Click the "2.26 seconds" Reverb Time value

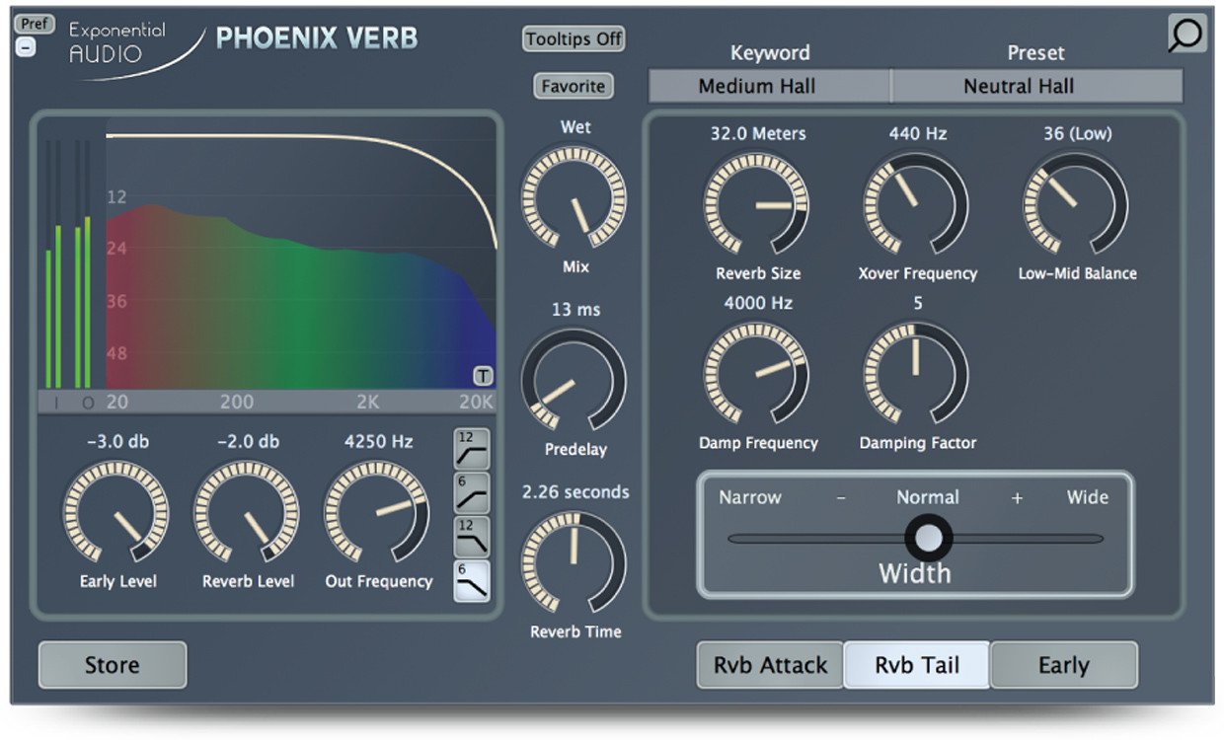[575, 491]
